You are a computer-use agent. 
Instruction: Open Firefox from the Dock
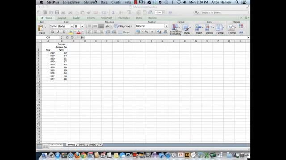[x=77, y=155]
